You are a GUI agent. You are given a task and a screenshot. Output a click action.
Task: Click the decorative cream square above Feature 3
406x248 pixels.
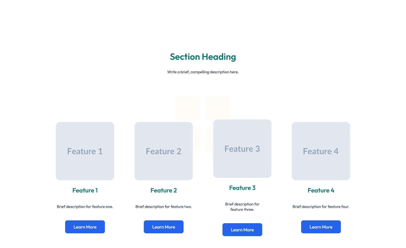(218, 108)
